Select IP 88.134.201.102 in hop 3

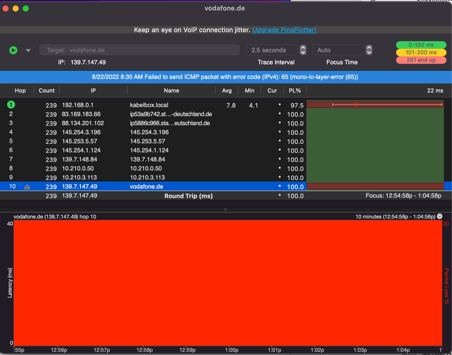pos(83,123)
